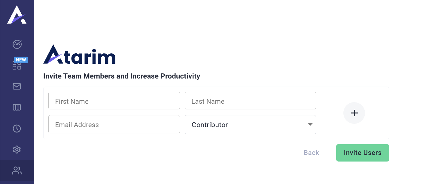Image resolution: width=432 pixels, height=184 pixels.
Task: Open the inbox envelope icon
Action: click(x=17, y=86)
